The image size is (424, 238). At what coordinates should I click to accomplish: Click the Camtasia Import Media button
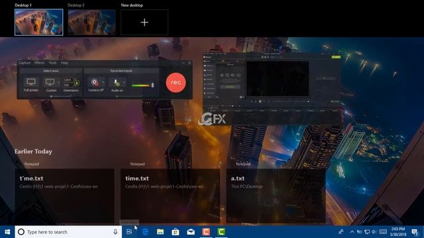point(230,87)
